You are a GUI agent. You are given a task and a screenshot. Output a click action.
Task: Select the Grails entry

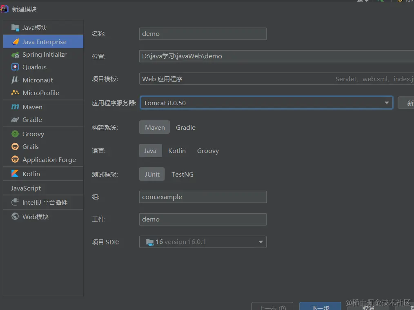tap(43, 147)
